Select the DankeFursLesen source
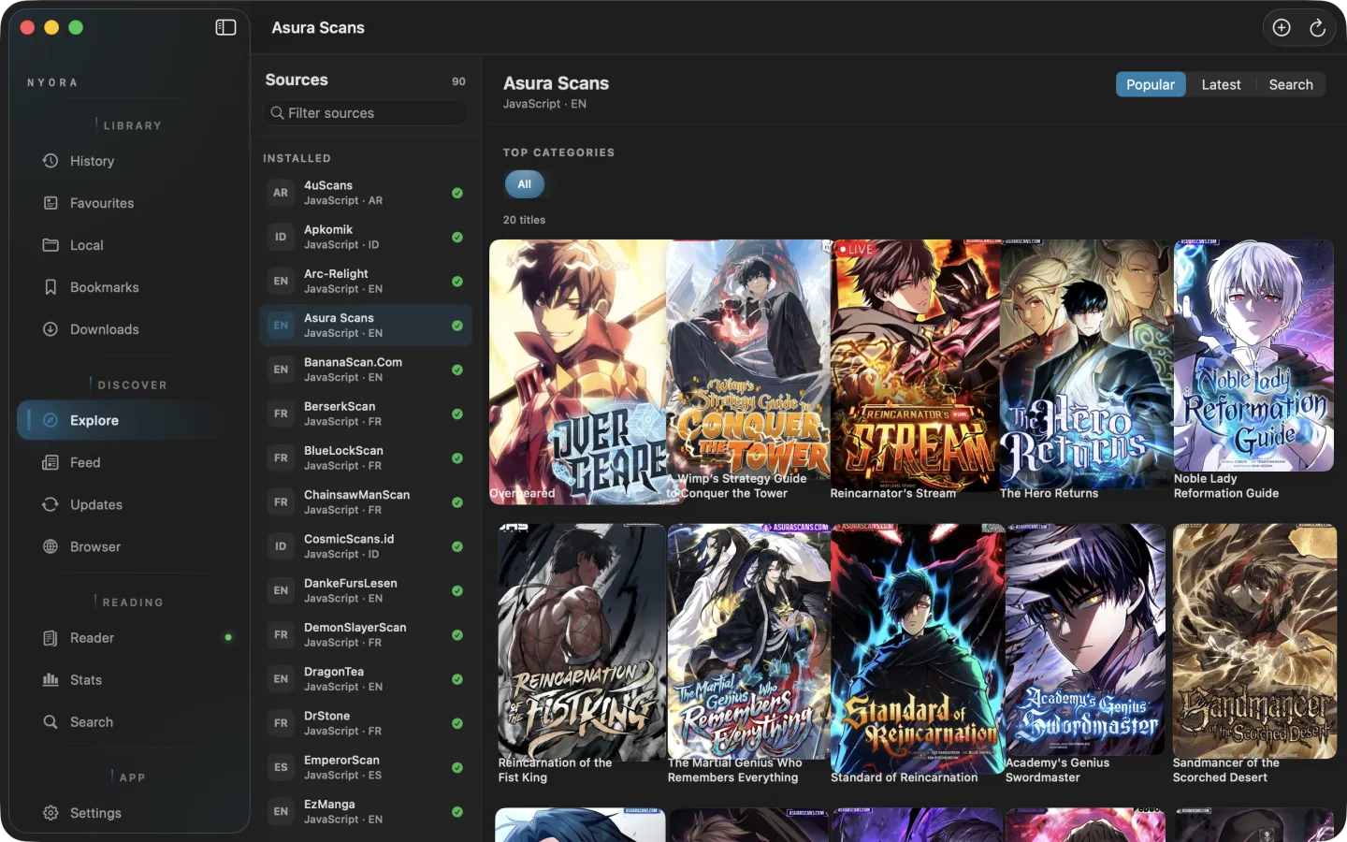This screenshot has height=842, width=1347. [366, 590]
